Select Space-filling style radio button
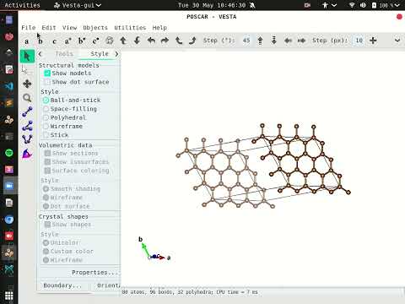 tap(46, 109)
